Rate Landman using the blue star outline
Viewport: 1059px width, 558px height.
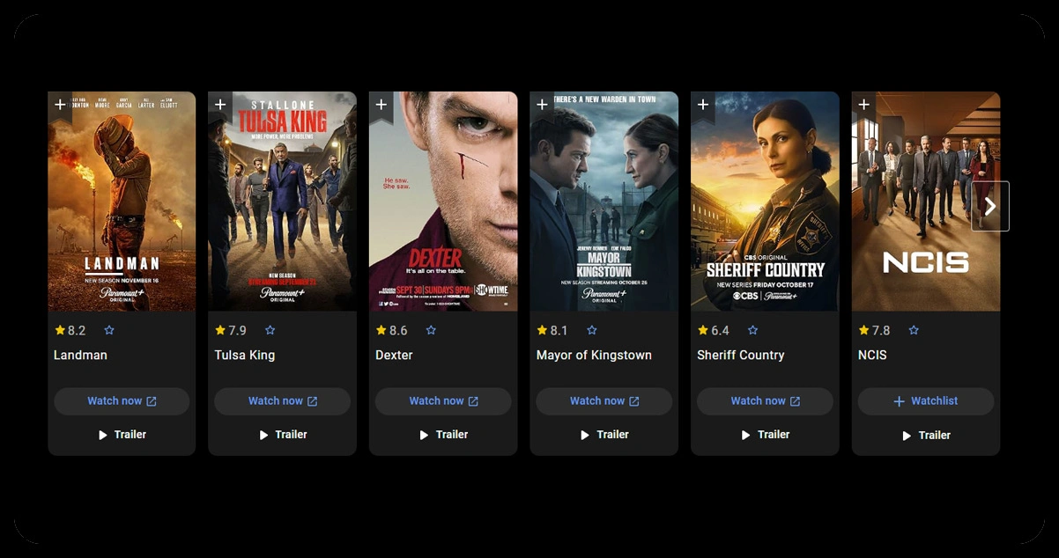click(x=109, y=331)
